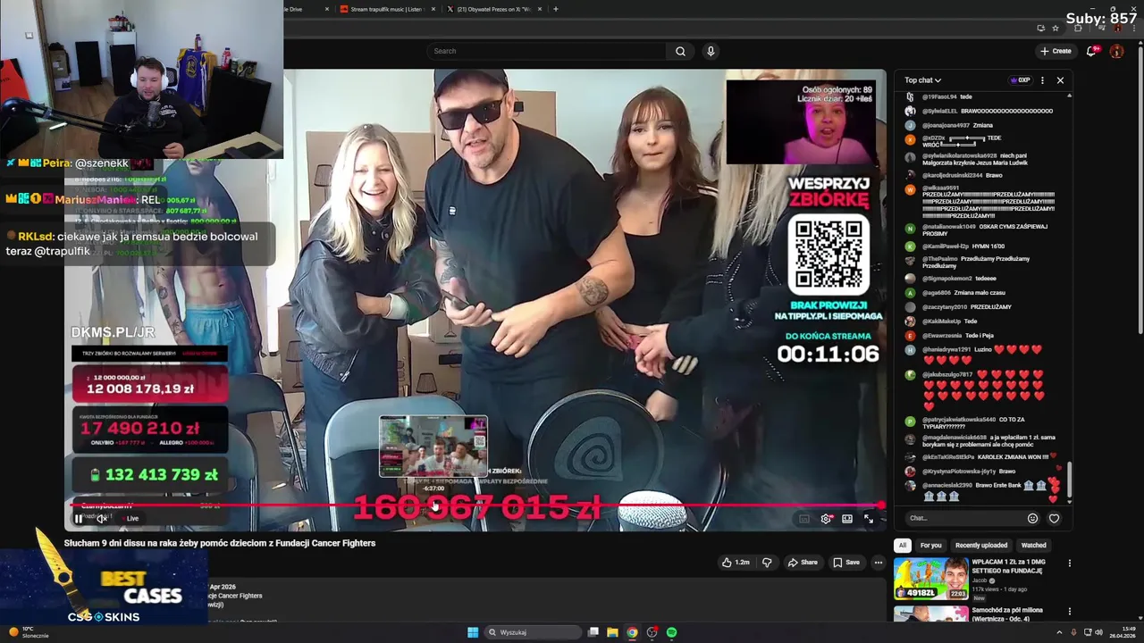Close the Stream trapulfik music tab
This screenshot has width=1144, height=643.
coord(433,9)
